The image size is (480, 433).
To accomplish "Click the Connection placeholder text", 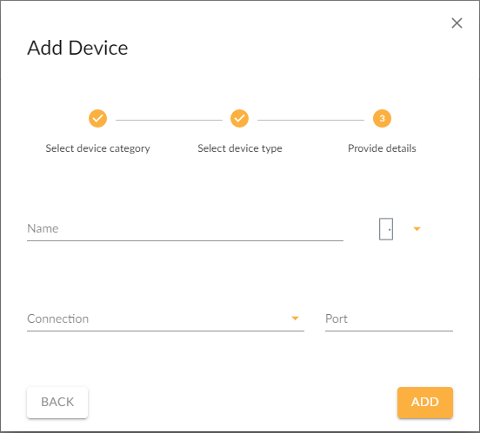I will point(58,318).
